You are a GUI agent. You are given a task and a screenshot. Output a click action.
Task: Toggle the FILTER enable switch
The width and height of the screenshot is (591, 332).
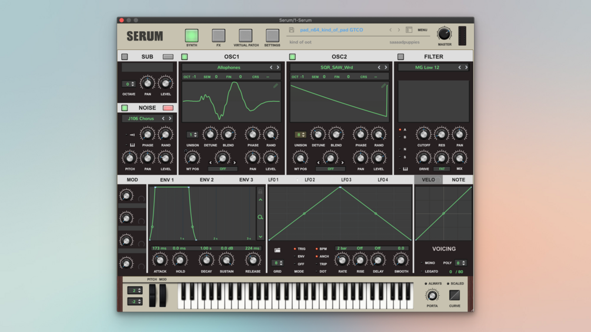(x=400, y=57)
